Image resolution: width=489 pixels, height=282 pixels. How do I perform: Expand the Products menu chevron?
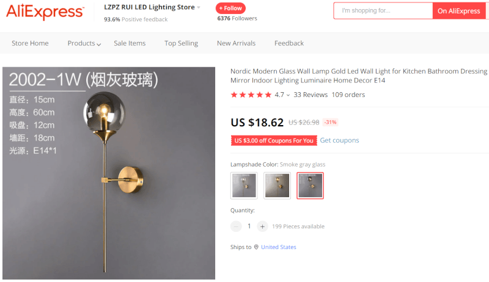(99, 45)
